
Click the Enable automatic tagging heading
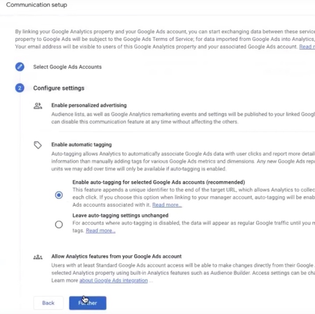(81, 145)
